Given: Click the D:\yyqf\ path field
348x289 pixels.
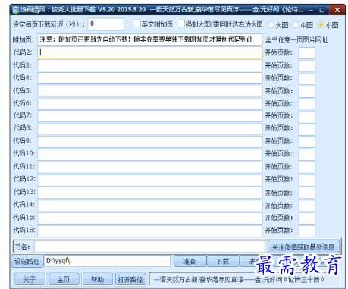Looking at the screenshot, I should [x=107, y=261].
